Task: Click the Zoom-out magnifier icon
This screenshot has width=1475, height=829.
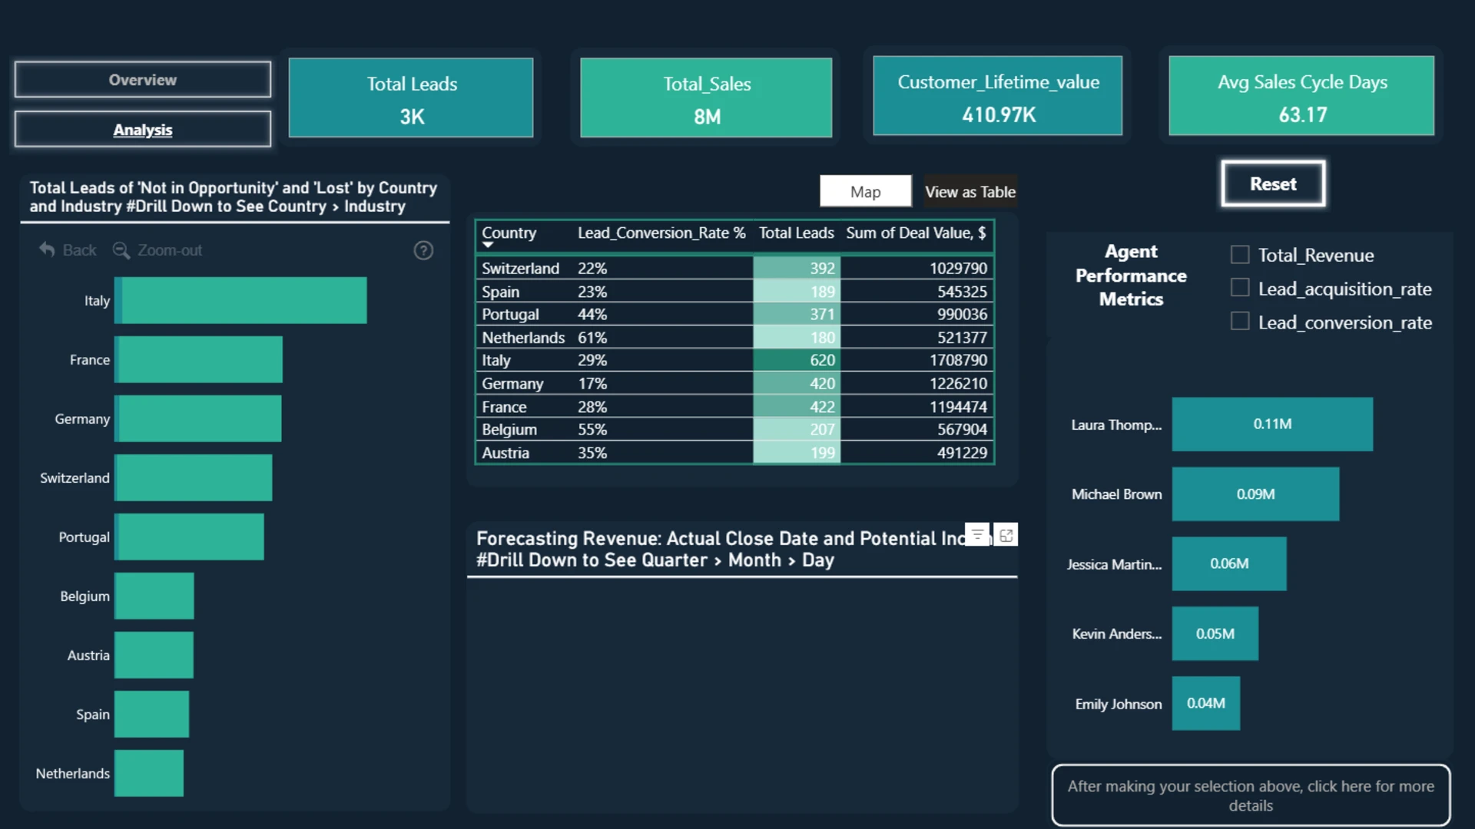Action: (121, 250)
